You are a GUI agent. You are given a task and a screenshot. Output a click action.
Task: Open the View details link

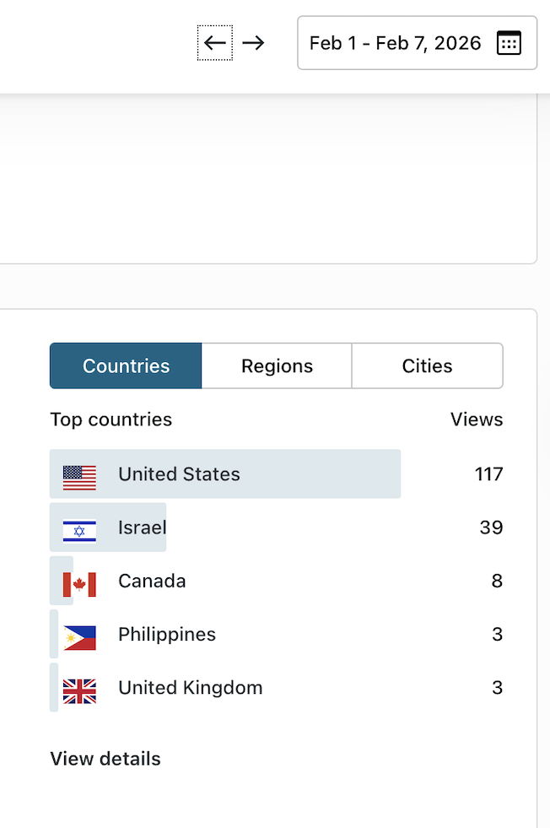tap(105, 759)
